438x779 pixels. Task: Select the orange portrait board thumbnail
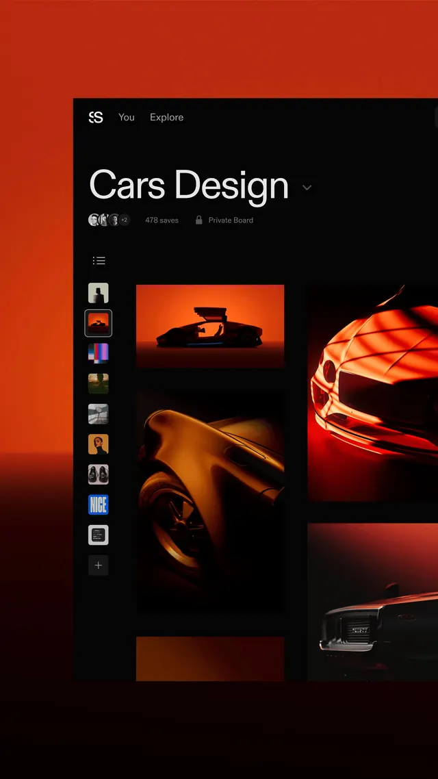click(99, 444)
